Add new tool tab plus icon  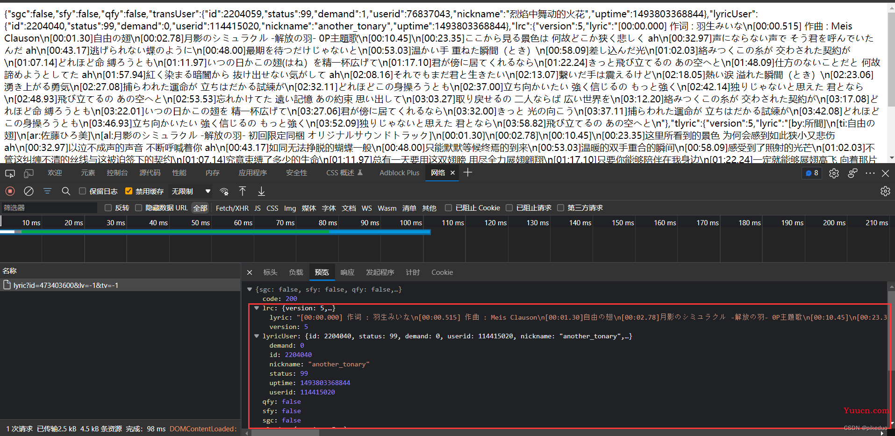[x=467, y=173]
